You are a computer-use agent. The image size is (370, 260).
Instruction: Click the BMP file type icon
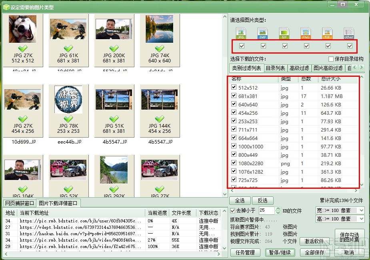(x=263, y=33)
